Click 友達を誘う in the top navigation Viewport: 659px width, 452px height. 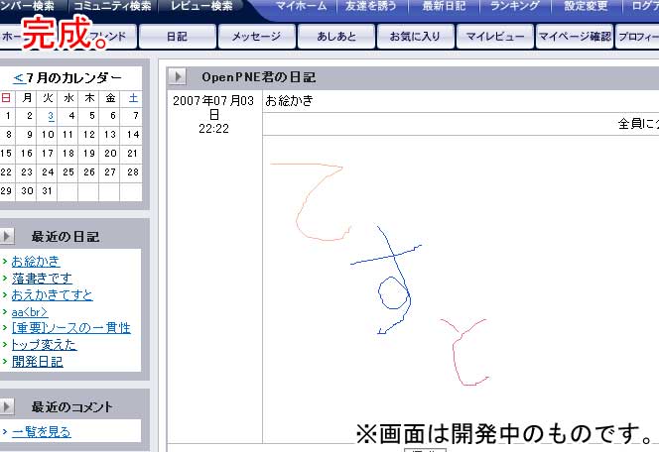[373, 6]
